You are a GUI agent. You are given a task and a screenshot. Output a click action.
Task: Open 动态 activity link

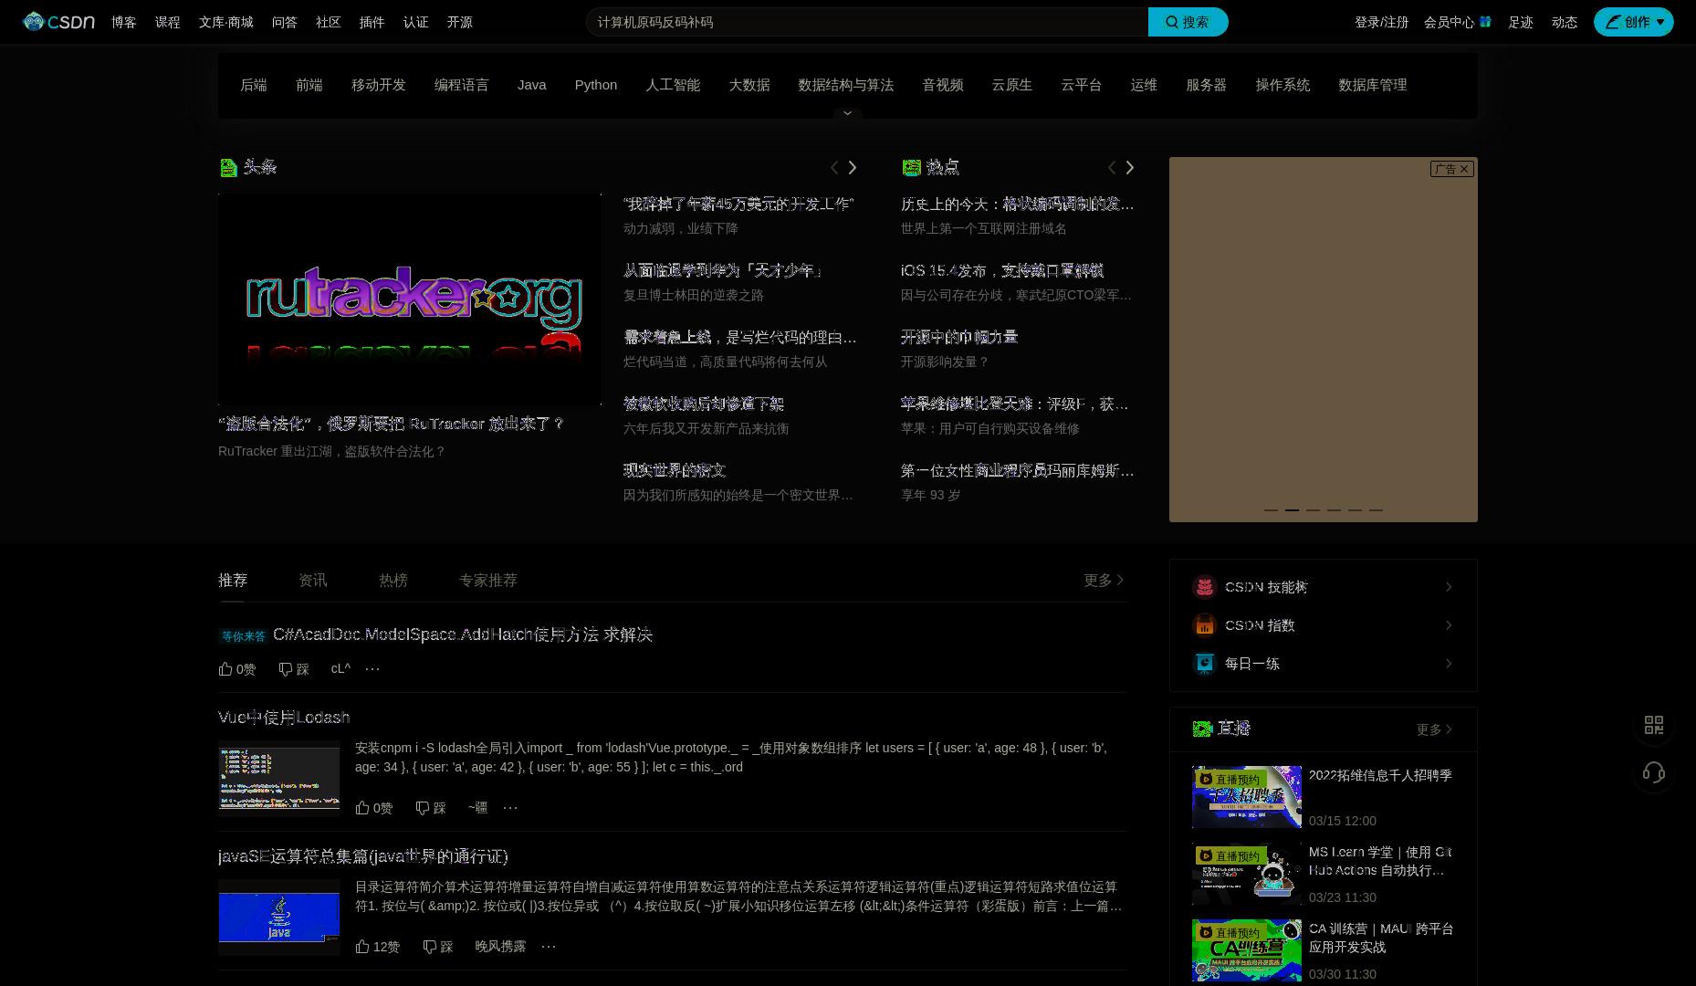point(1565,22)
